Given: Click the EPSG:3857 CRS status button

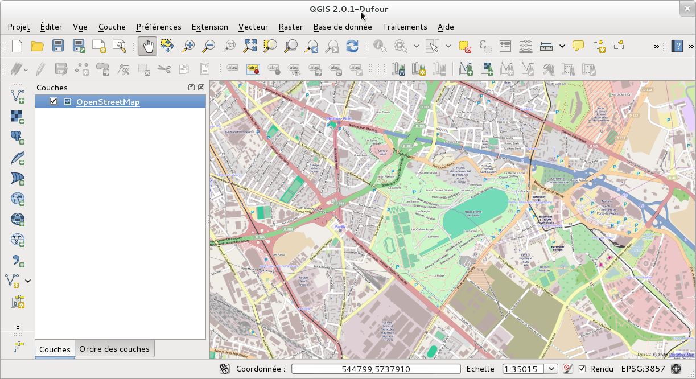Looking at the screenshot, I should coord(643,369).
